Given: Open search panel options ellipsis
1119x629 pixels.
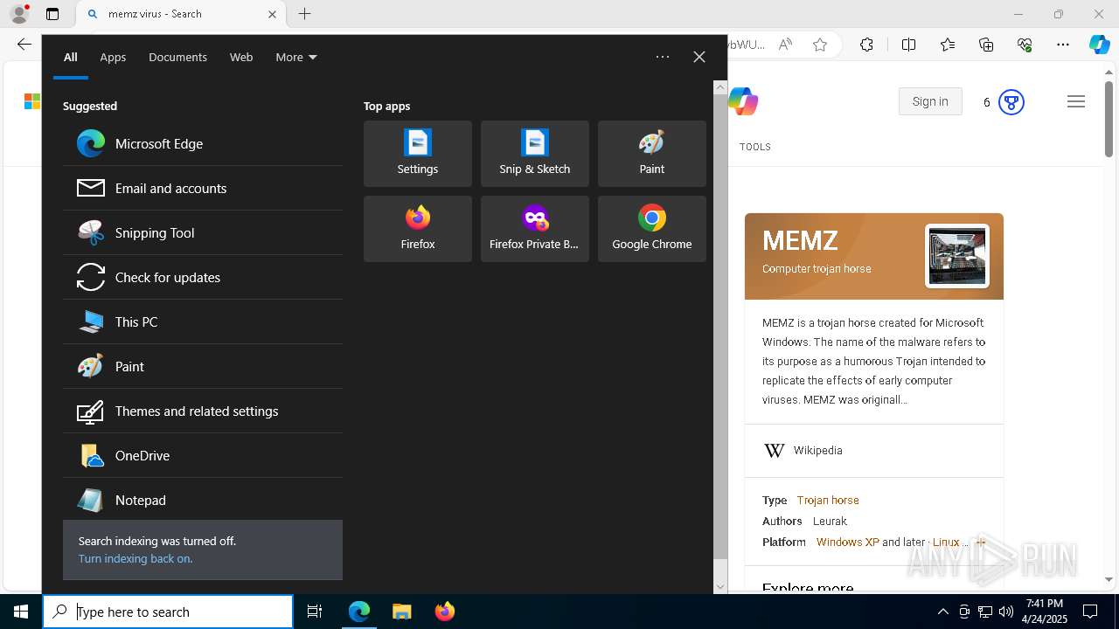Looking at the screenshot, I should (x=663, y=57).
